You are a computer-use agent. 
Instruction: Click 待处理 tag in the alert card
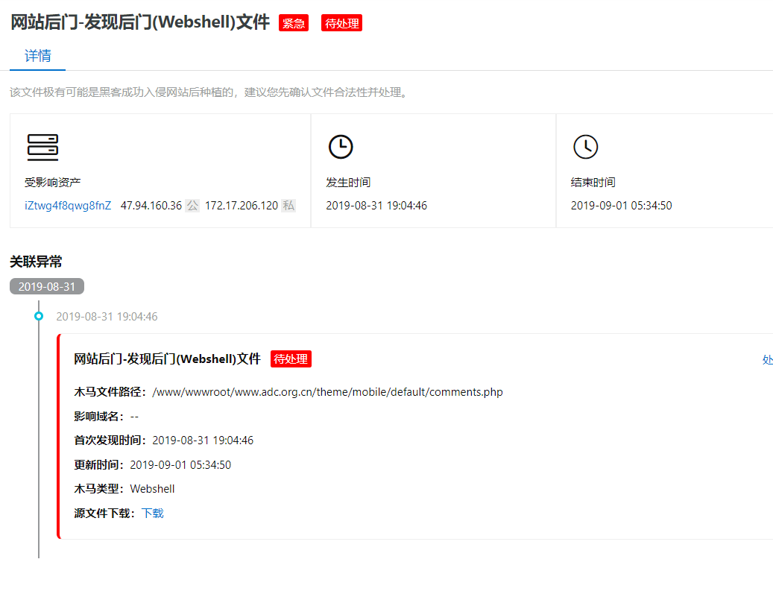click(x=291, y=359)
